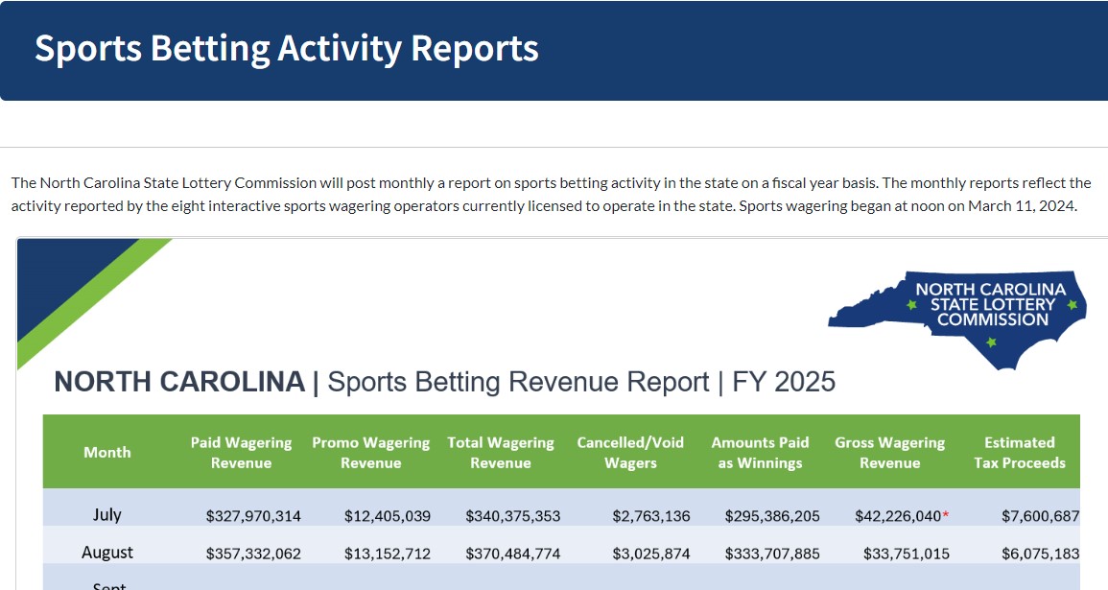This screenshot has width=1108, height=590.
Task: Click the Estimated Tax Proceeds column header
Action: [x=1019, y=453]
